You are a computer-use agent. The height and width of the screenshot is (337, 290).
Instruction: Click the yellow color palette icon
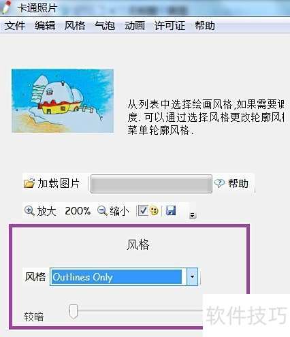[154, 211]
